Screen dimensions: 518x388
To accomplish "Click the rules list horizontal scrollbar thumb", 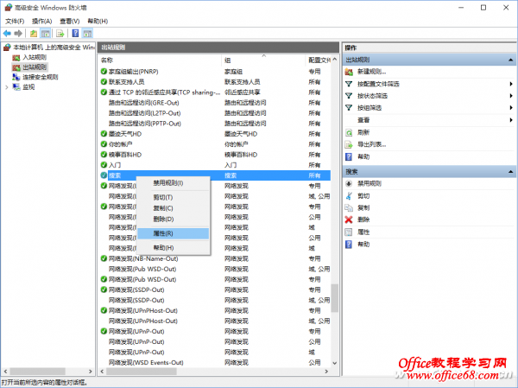I will coord(142,372).
